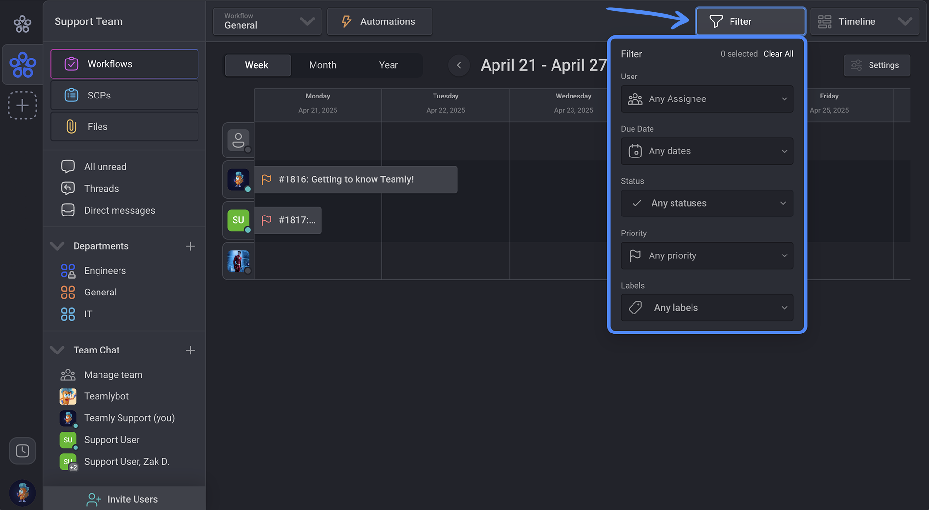Screen dimensions: 929x510
Task: Click Manage team
Action: pos(113,374)
